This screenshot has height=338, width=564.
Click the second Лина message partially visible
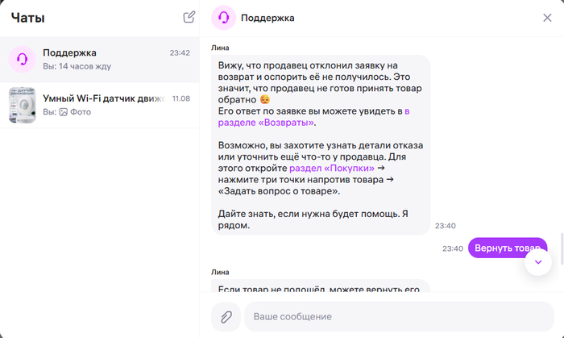pyautogui.click(x=321, y=286)
